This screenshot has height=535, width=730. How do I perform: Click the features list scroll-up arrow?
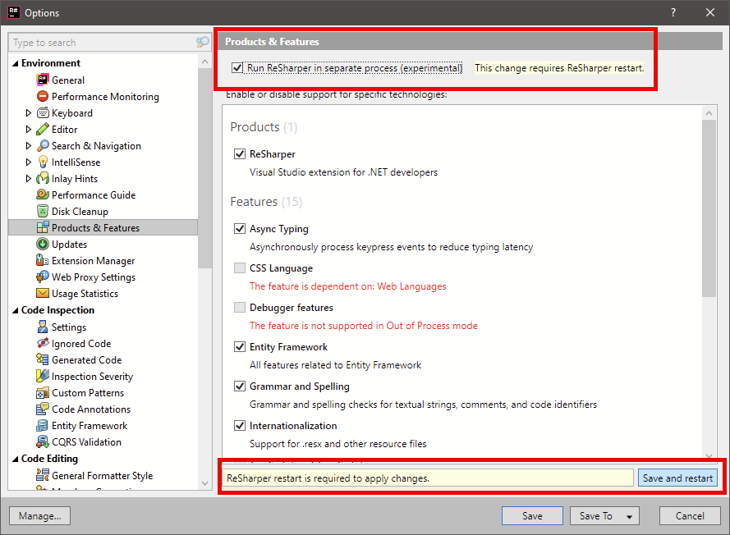tap(709, 113)
